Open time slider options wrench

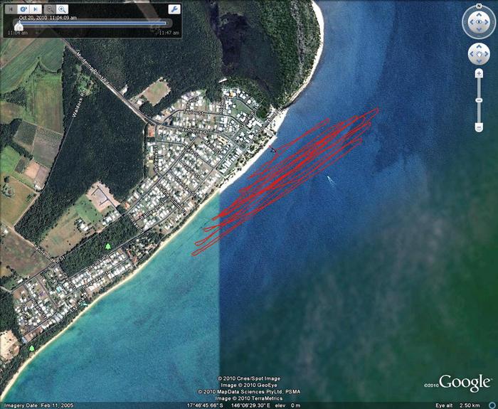(x=174, y=9)
